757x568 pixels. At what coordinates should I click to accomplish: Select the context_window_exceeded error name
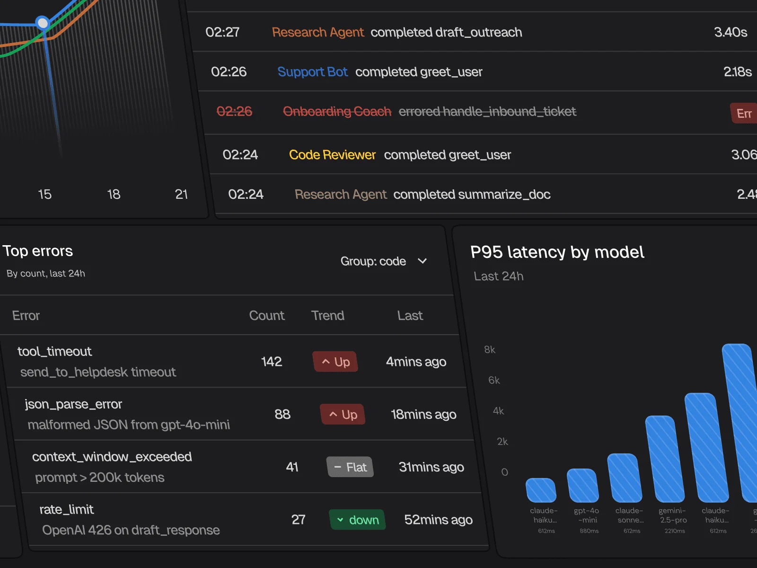[x=112, y=457]
